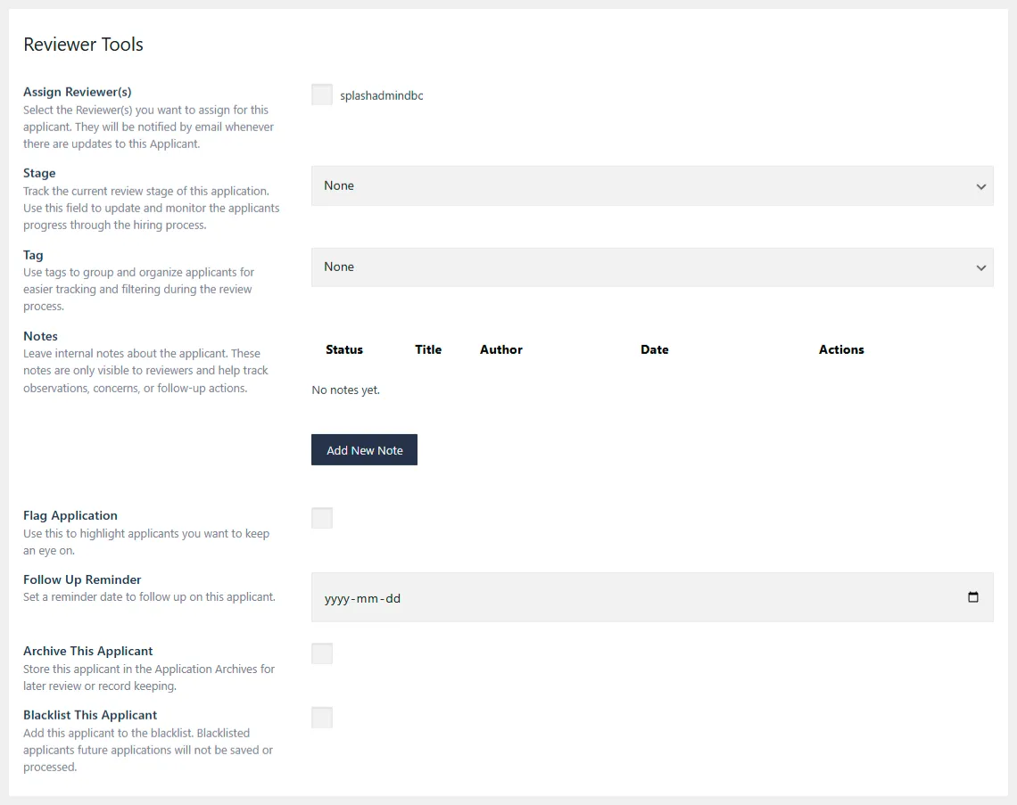This screenshot has width=1017, height=805.
Task: Click the Date column header
Action: point(654,349)
